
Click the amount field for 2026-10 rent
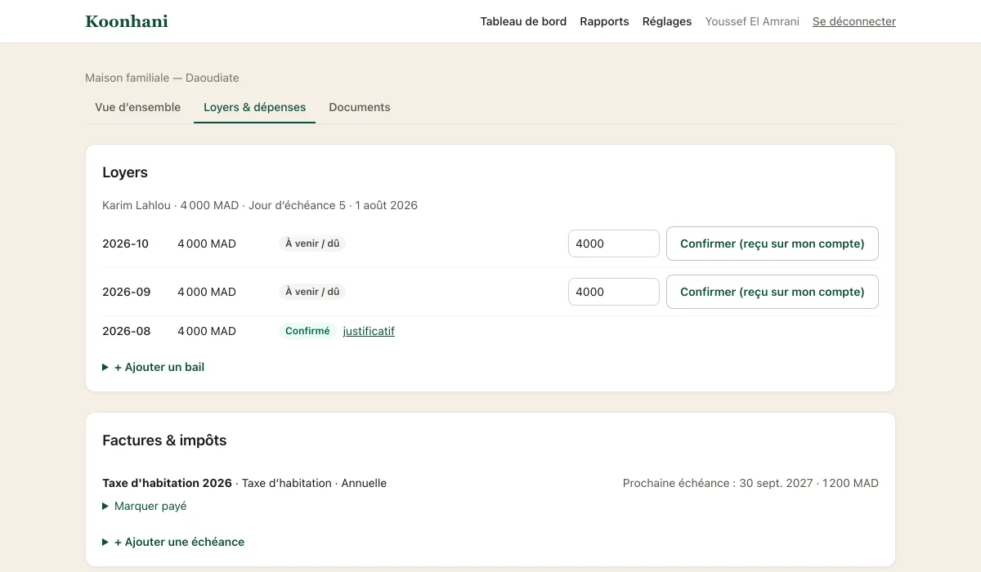614,244
